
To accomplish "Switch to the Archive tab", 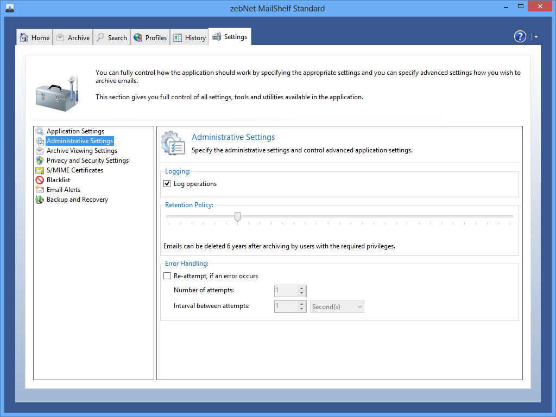I will click(x=73, y=37).
